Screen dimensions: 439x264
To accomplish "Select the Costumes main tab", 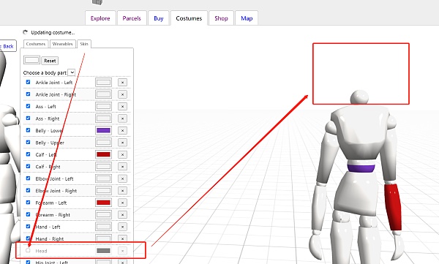I will [x=189, y=18].
